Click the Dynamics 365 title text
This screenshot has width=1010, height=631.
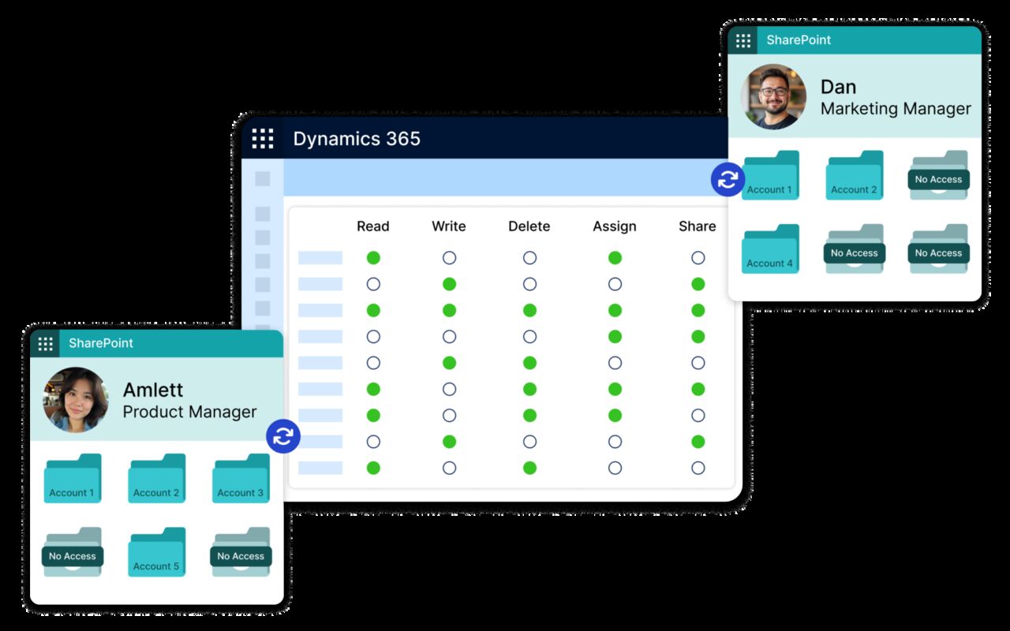pos(357,139)
